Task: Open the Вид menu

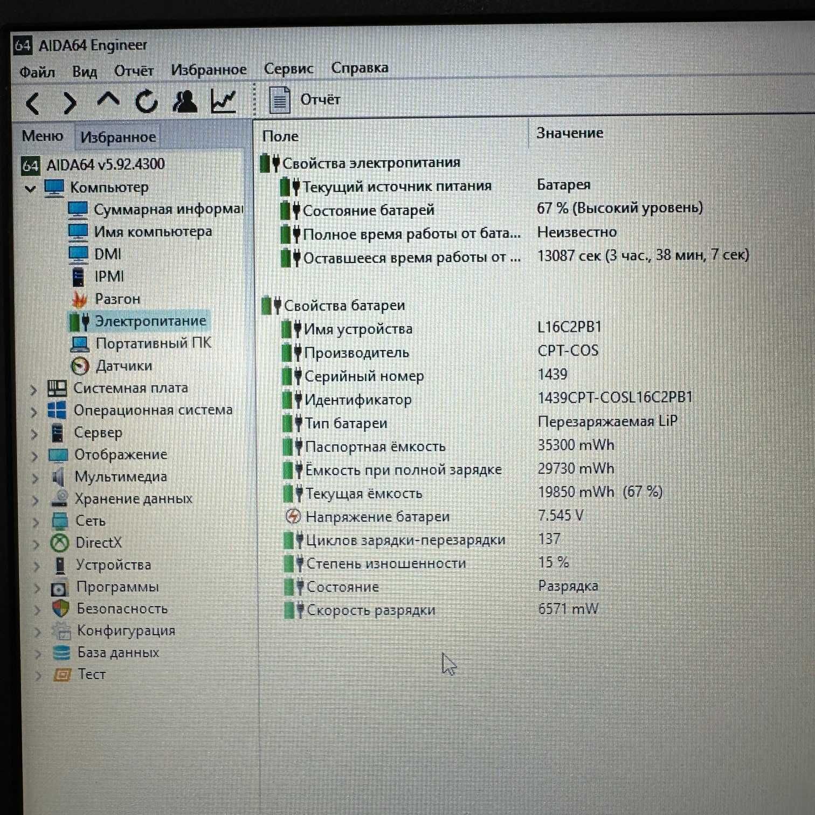Action: [x=85, y=71]
